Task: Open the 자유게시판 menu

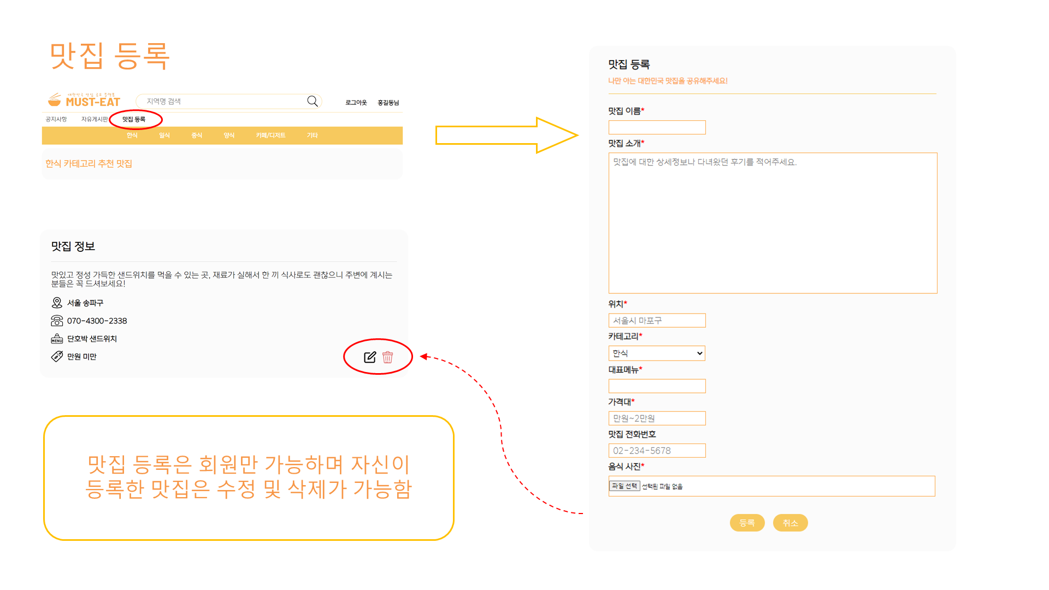Action: [95, 119]
